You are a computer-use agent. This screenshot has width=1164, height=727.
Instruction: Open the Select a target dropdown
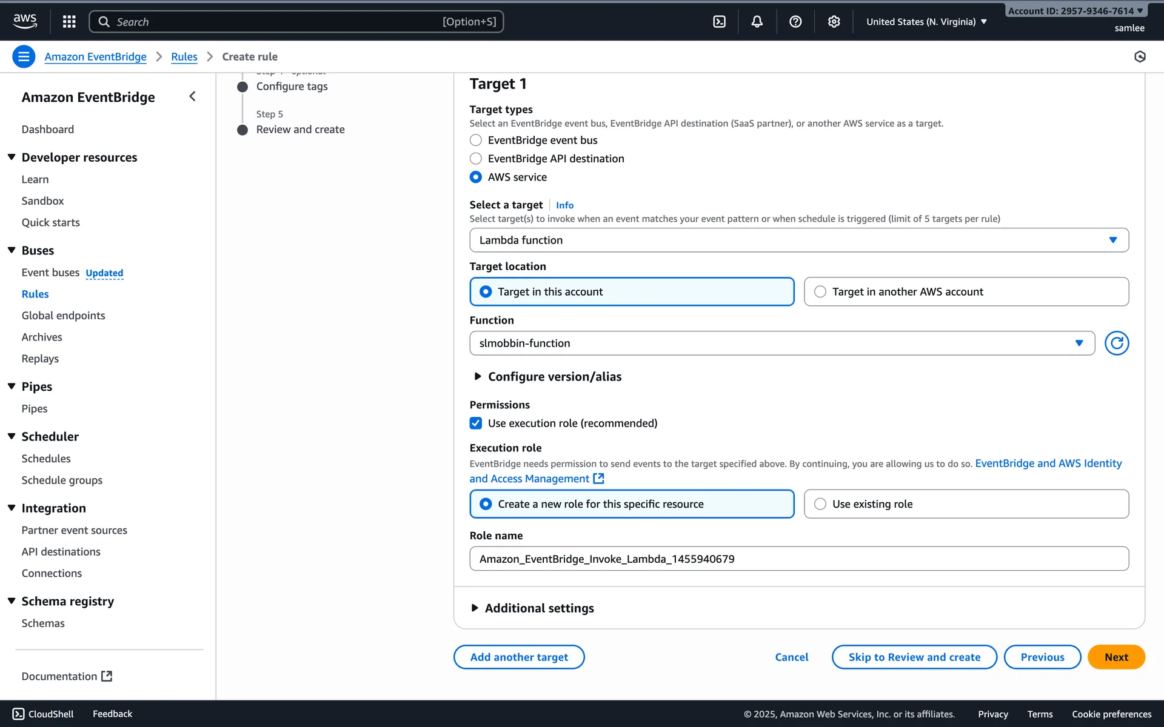point(798,240)
